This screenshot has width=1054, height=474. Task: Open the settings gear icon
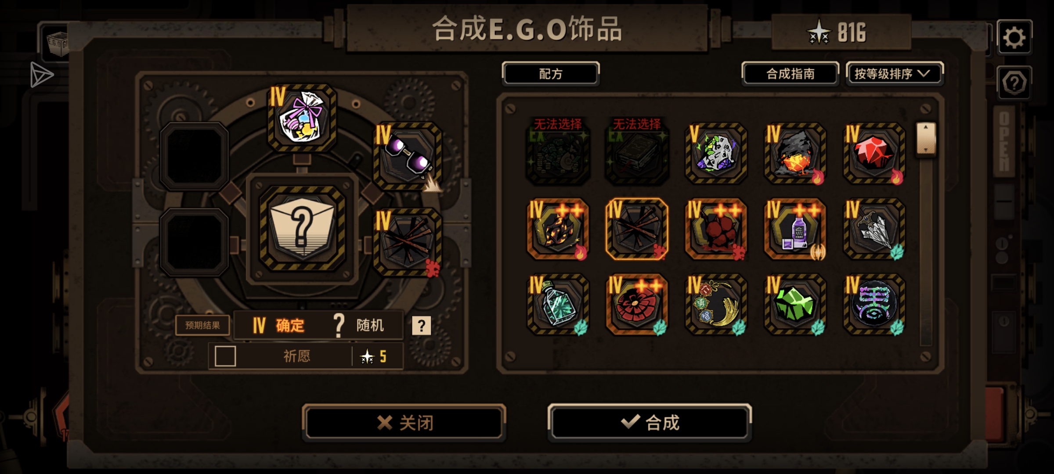tap(1014, 37)
